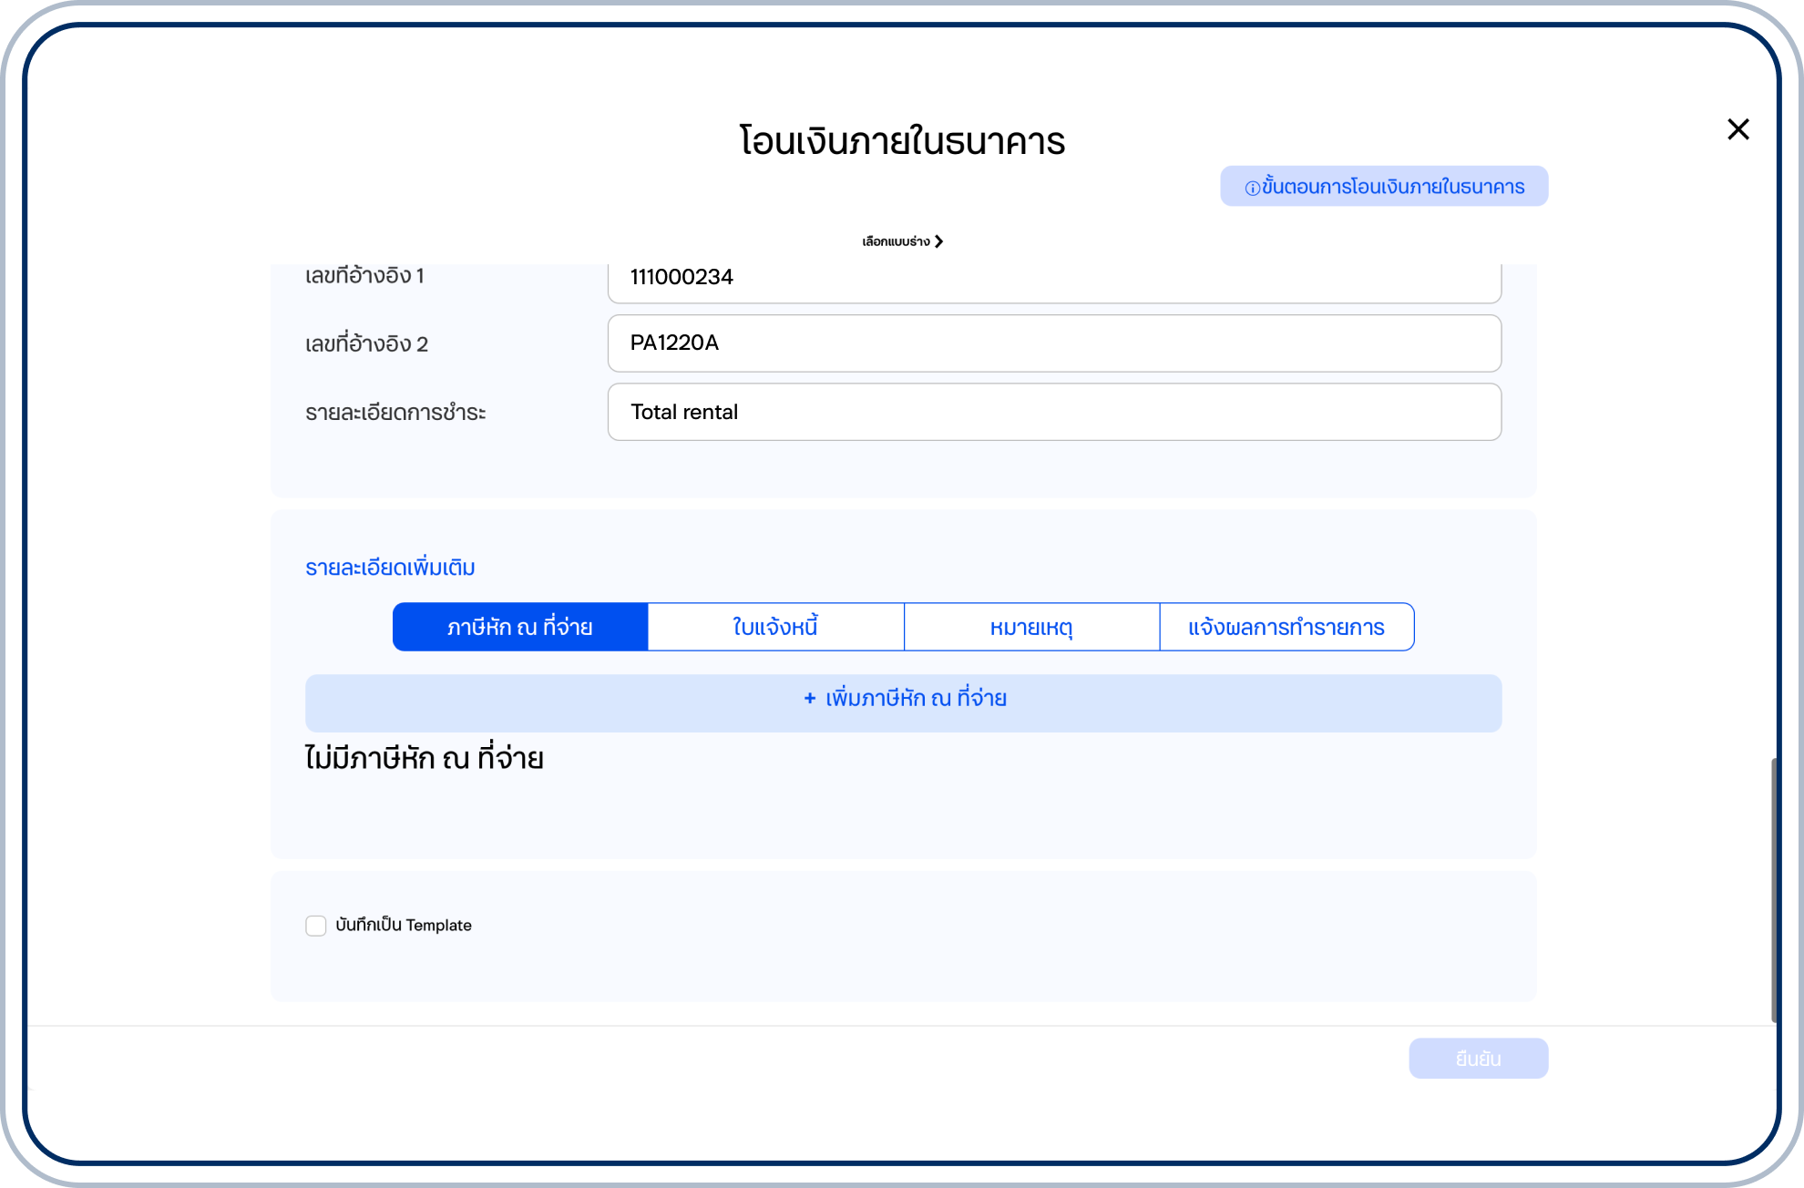Click the รายละเอียดเพิ่มเติม section heading
This screenshot has height=1188, width=1804.
point(390,568)
